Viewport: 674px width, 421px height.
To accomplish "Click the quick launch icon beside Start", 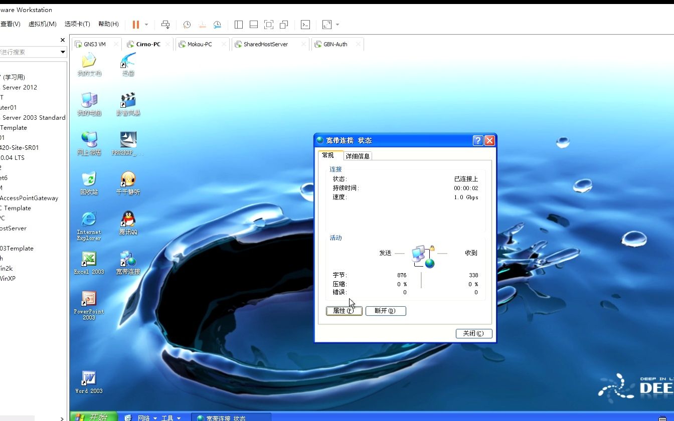I will [128, 417].
